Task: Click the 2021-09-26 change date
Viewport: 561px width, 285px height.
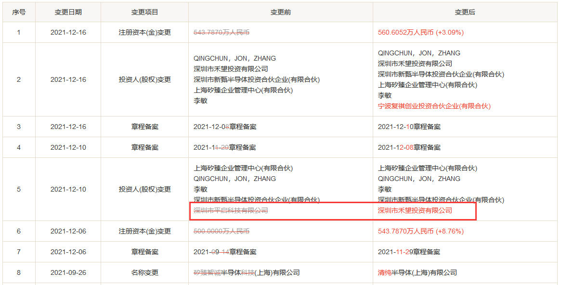Action: pyautogui.click(x=68, y=272)
